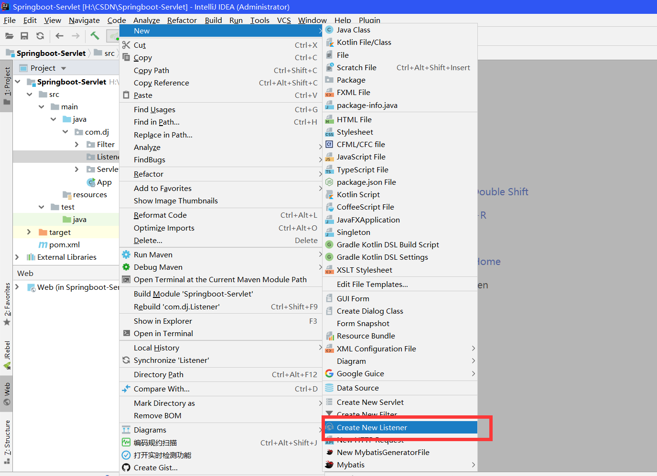The height and width of the screenshot is (476, 657).
Task: Click the Synchronize refresh toolbar icon
Action: click(x=40, y=36)
